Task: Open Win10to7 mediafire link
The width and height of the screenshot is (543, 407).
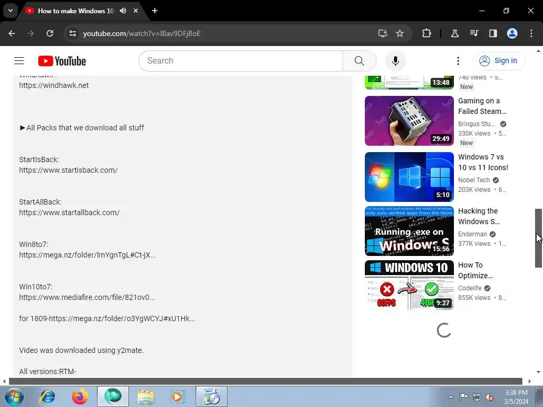Action: (87, 297)
